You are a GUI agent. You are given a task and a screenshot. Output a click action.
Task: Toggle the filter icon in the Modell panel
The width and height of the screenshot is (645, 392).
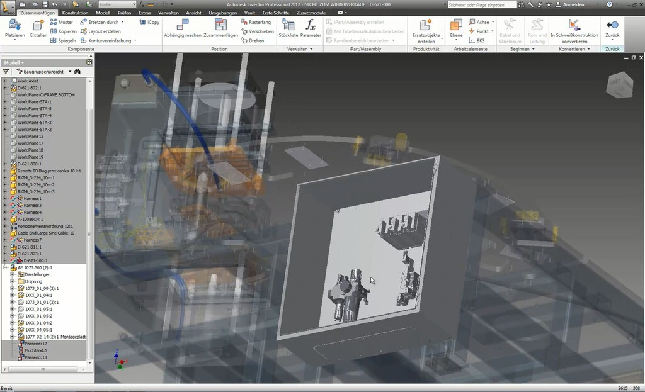(x=5, y=71)
